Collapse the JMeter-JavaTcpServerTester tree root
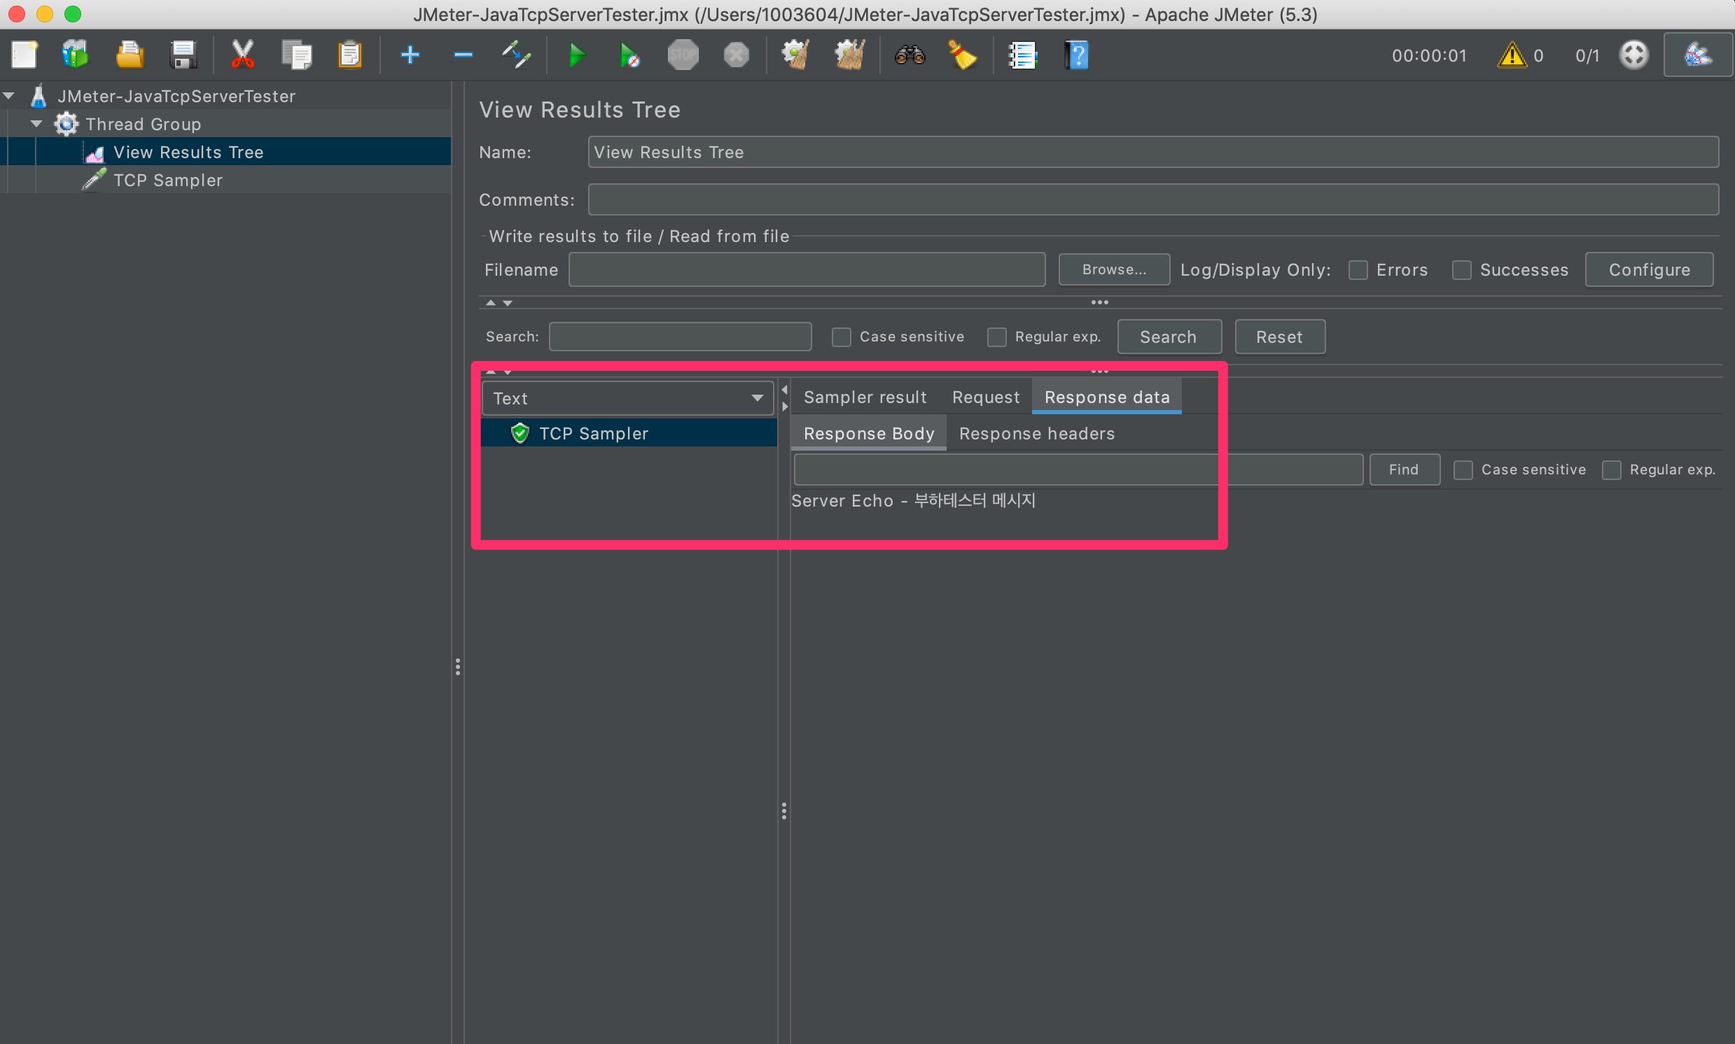The width and height of the screenshot is (1735, 1044). coord(9,96)
